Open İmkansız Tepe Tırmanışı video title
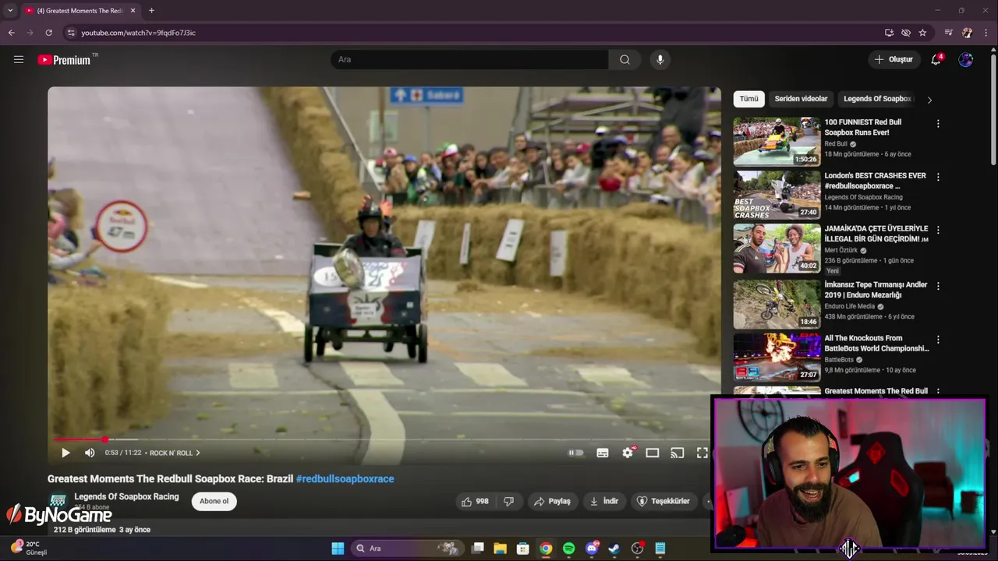The width and height of the screenshot is (998, 561). point(876,290)
